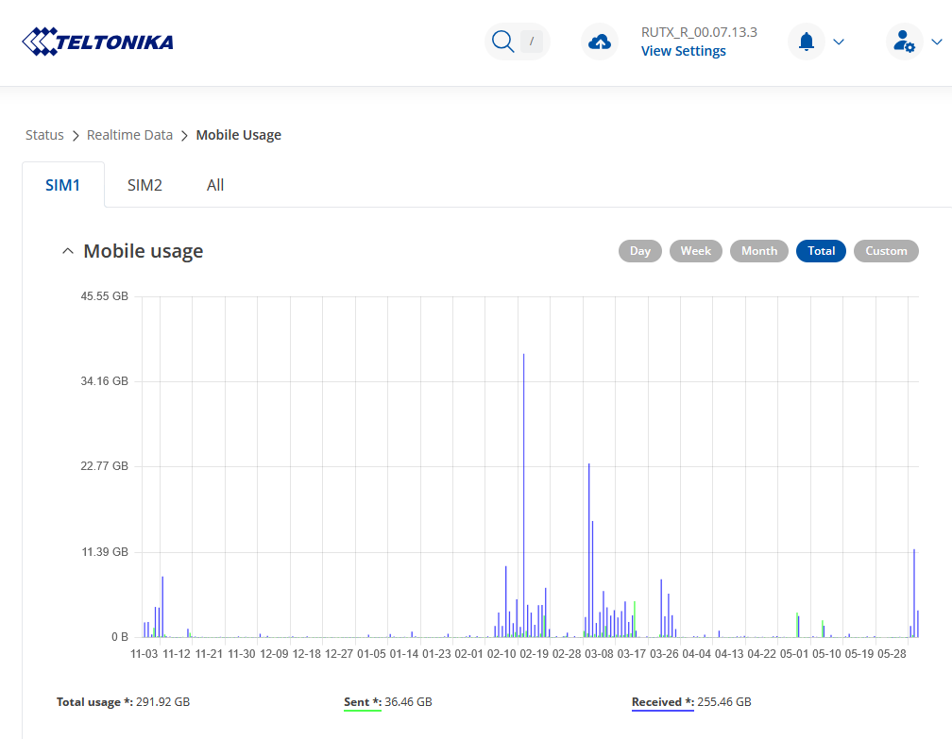
Task: Click the tallest bar near 02-19
Action: coord(523,495)
